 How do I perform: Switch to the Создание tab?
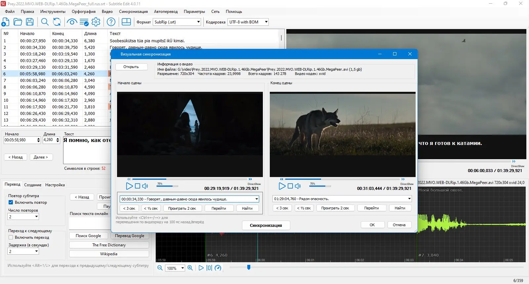(x=33, y=185)
